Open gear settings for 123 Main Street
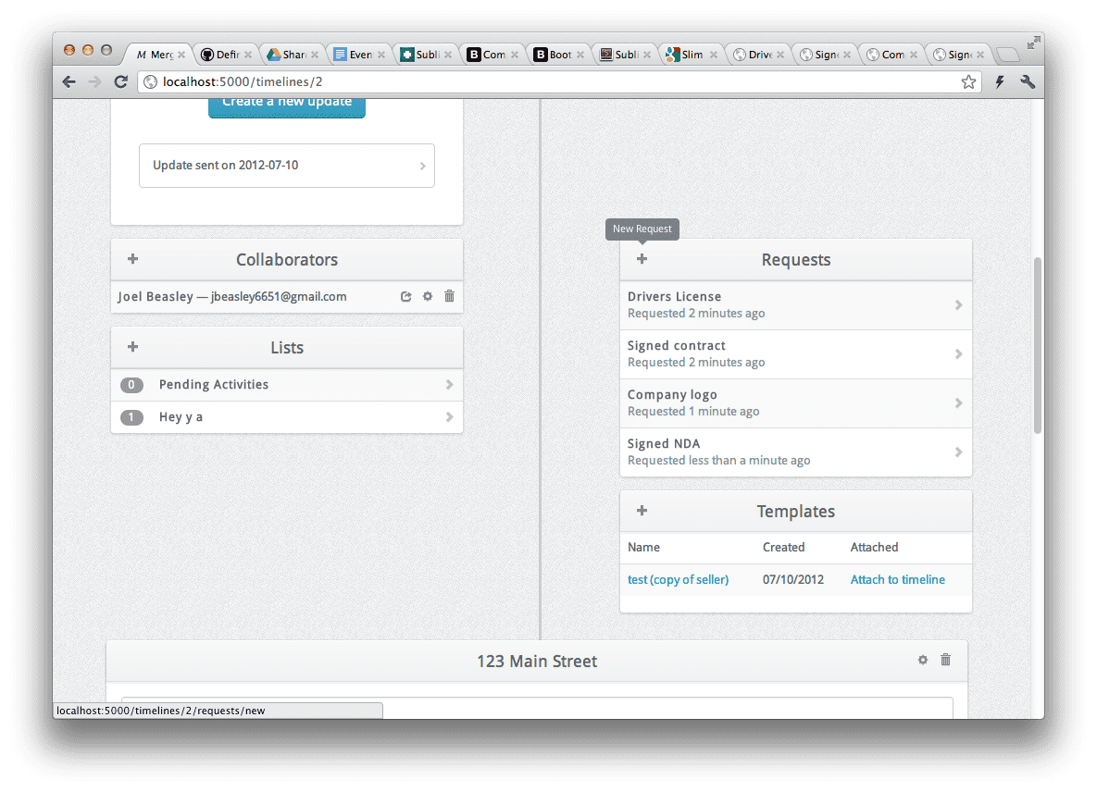This screenshot has width=1097, height=792. (922, 660)
